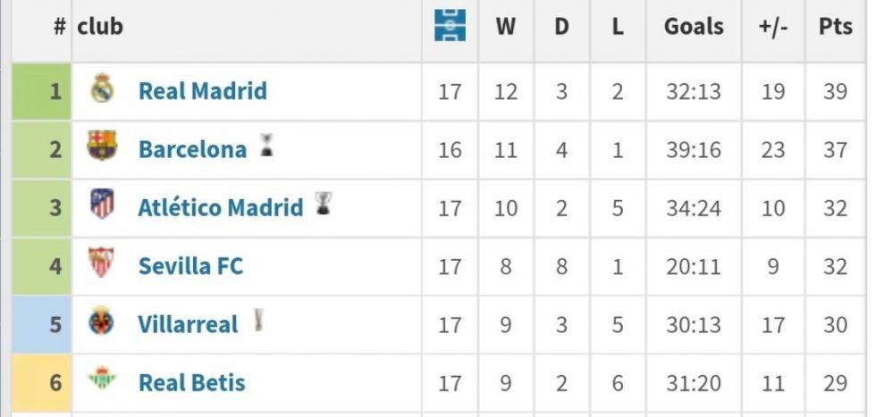Click the trophy icon beside Barcelona
876x417 pixels.
click(x=265, y=146)
